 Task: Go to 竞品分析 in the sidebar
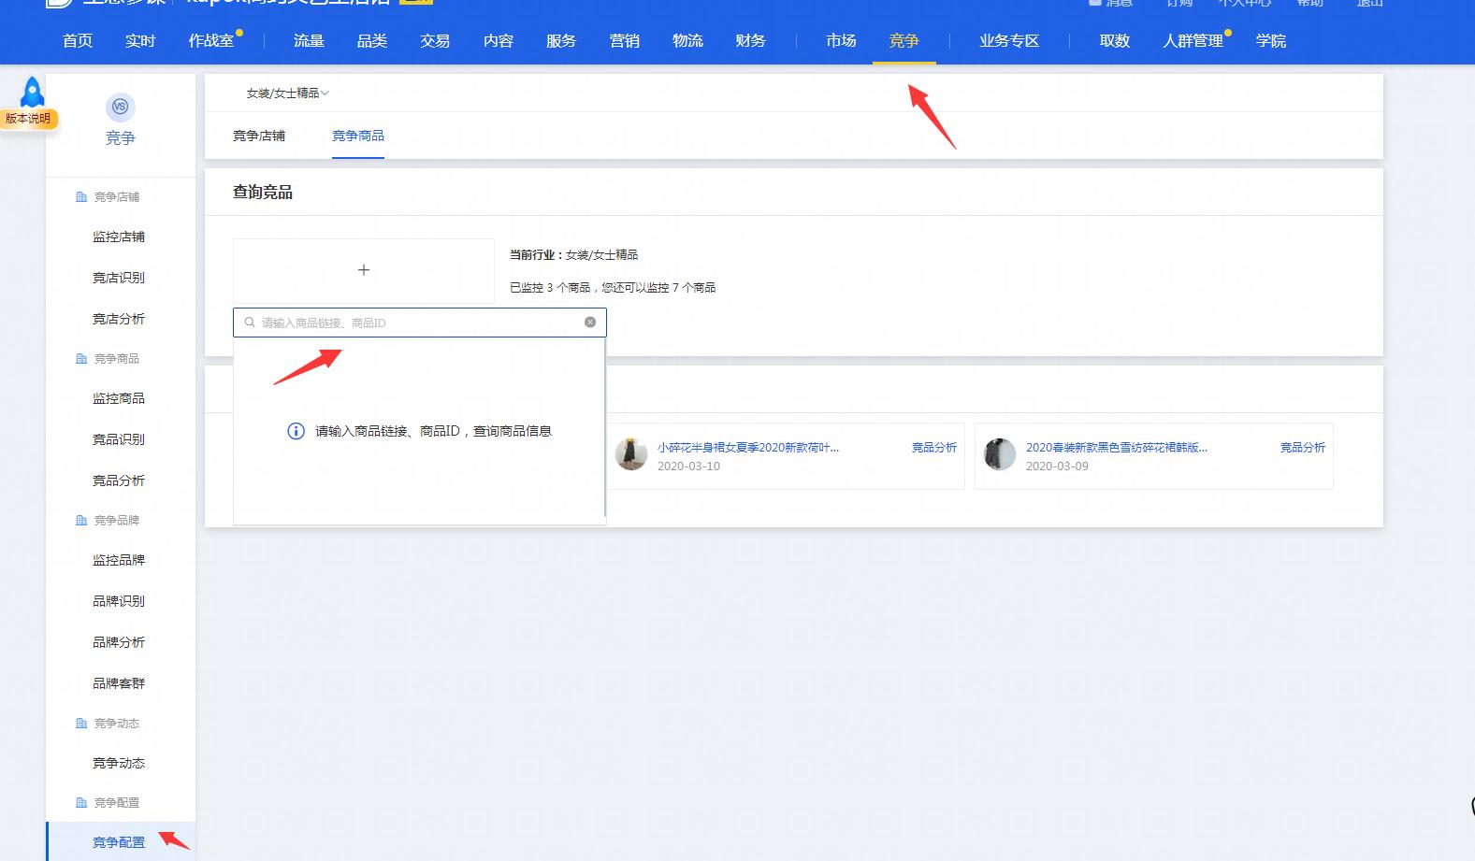119,481
